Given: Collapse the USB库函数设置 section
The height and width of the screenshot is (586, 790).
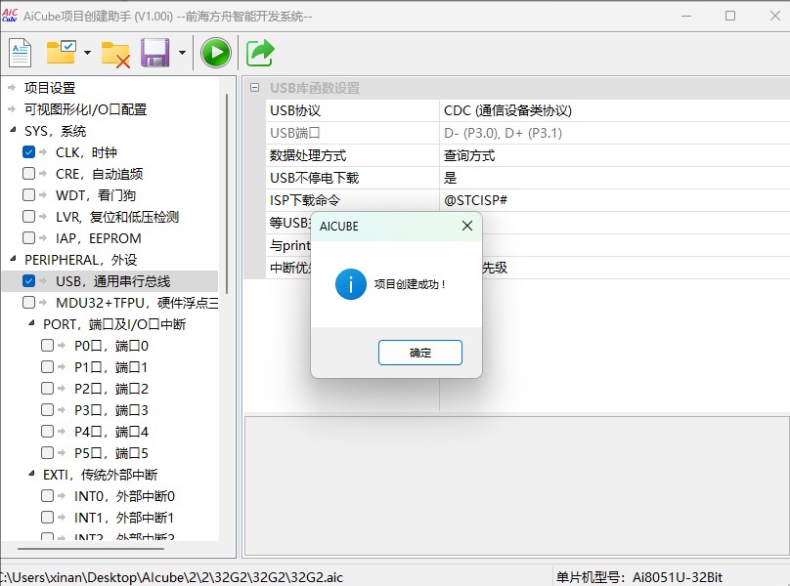Looking at the screenshot, I should (255, 88).
